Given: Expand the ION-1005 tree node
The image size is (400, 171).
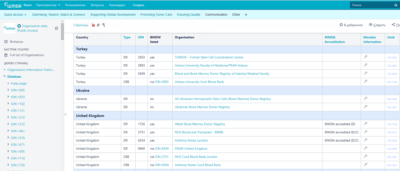Looking at the screenshot, I should point(8,90).
